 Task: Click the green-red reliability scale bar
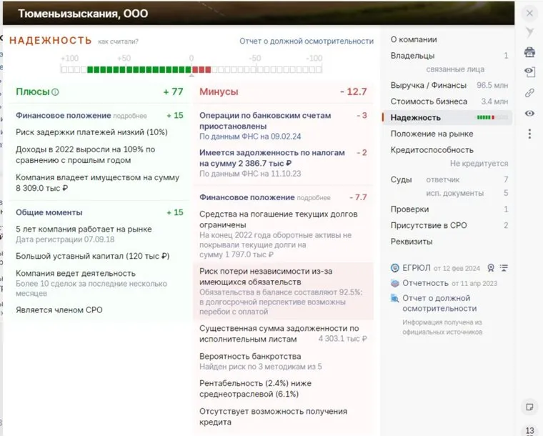[x=191, y=69]
